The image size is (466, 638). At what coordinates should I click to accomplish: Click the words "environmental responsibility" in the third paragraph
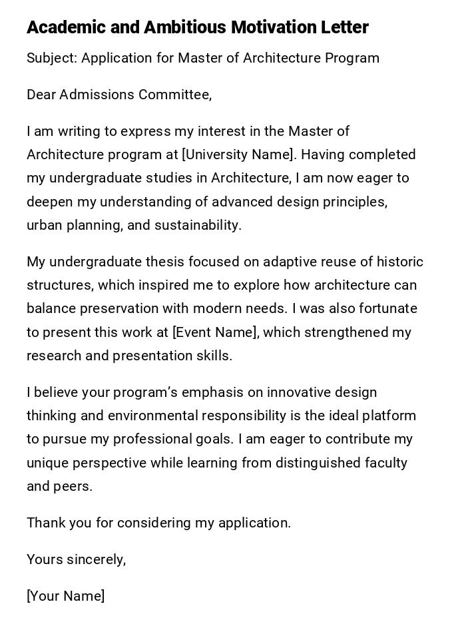point(197,416)
